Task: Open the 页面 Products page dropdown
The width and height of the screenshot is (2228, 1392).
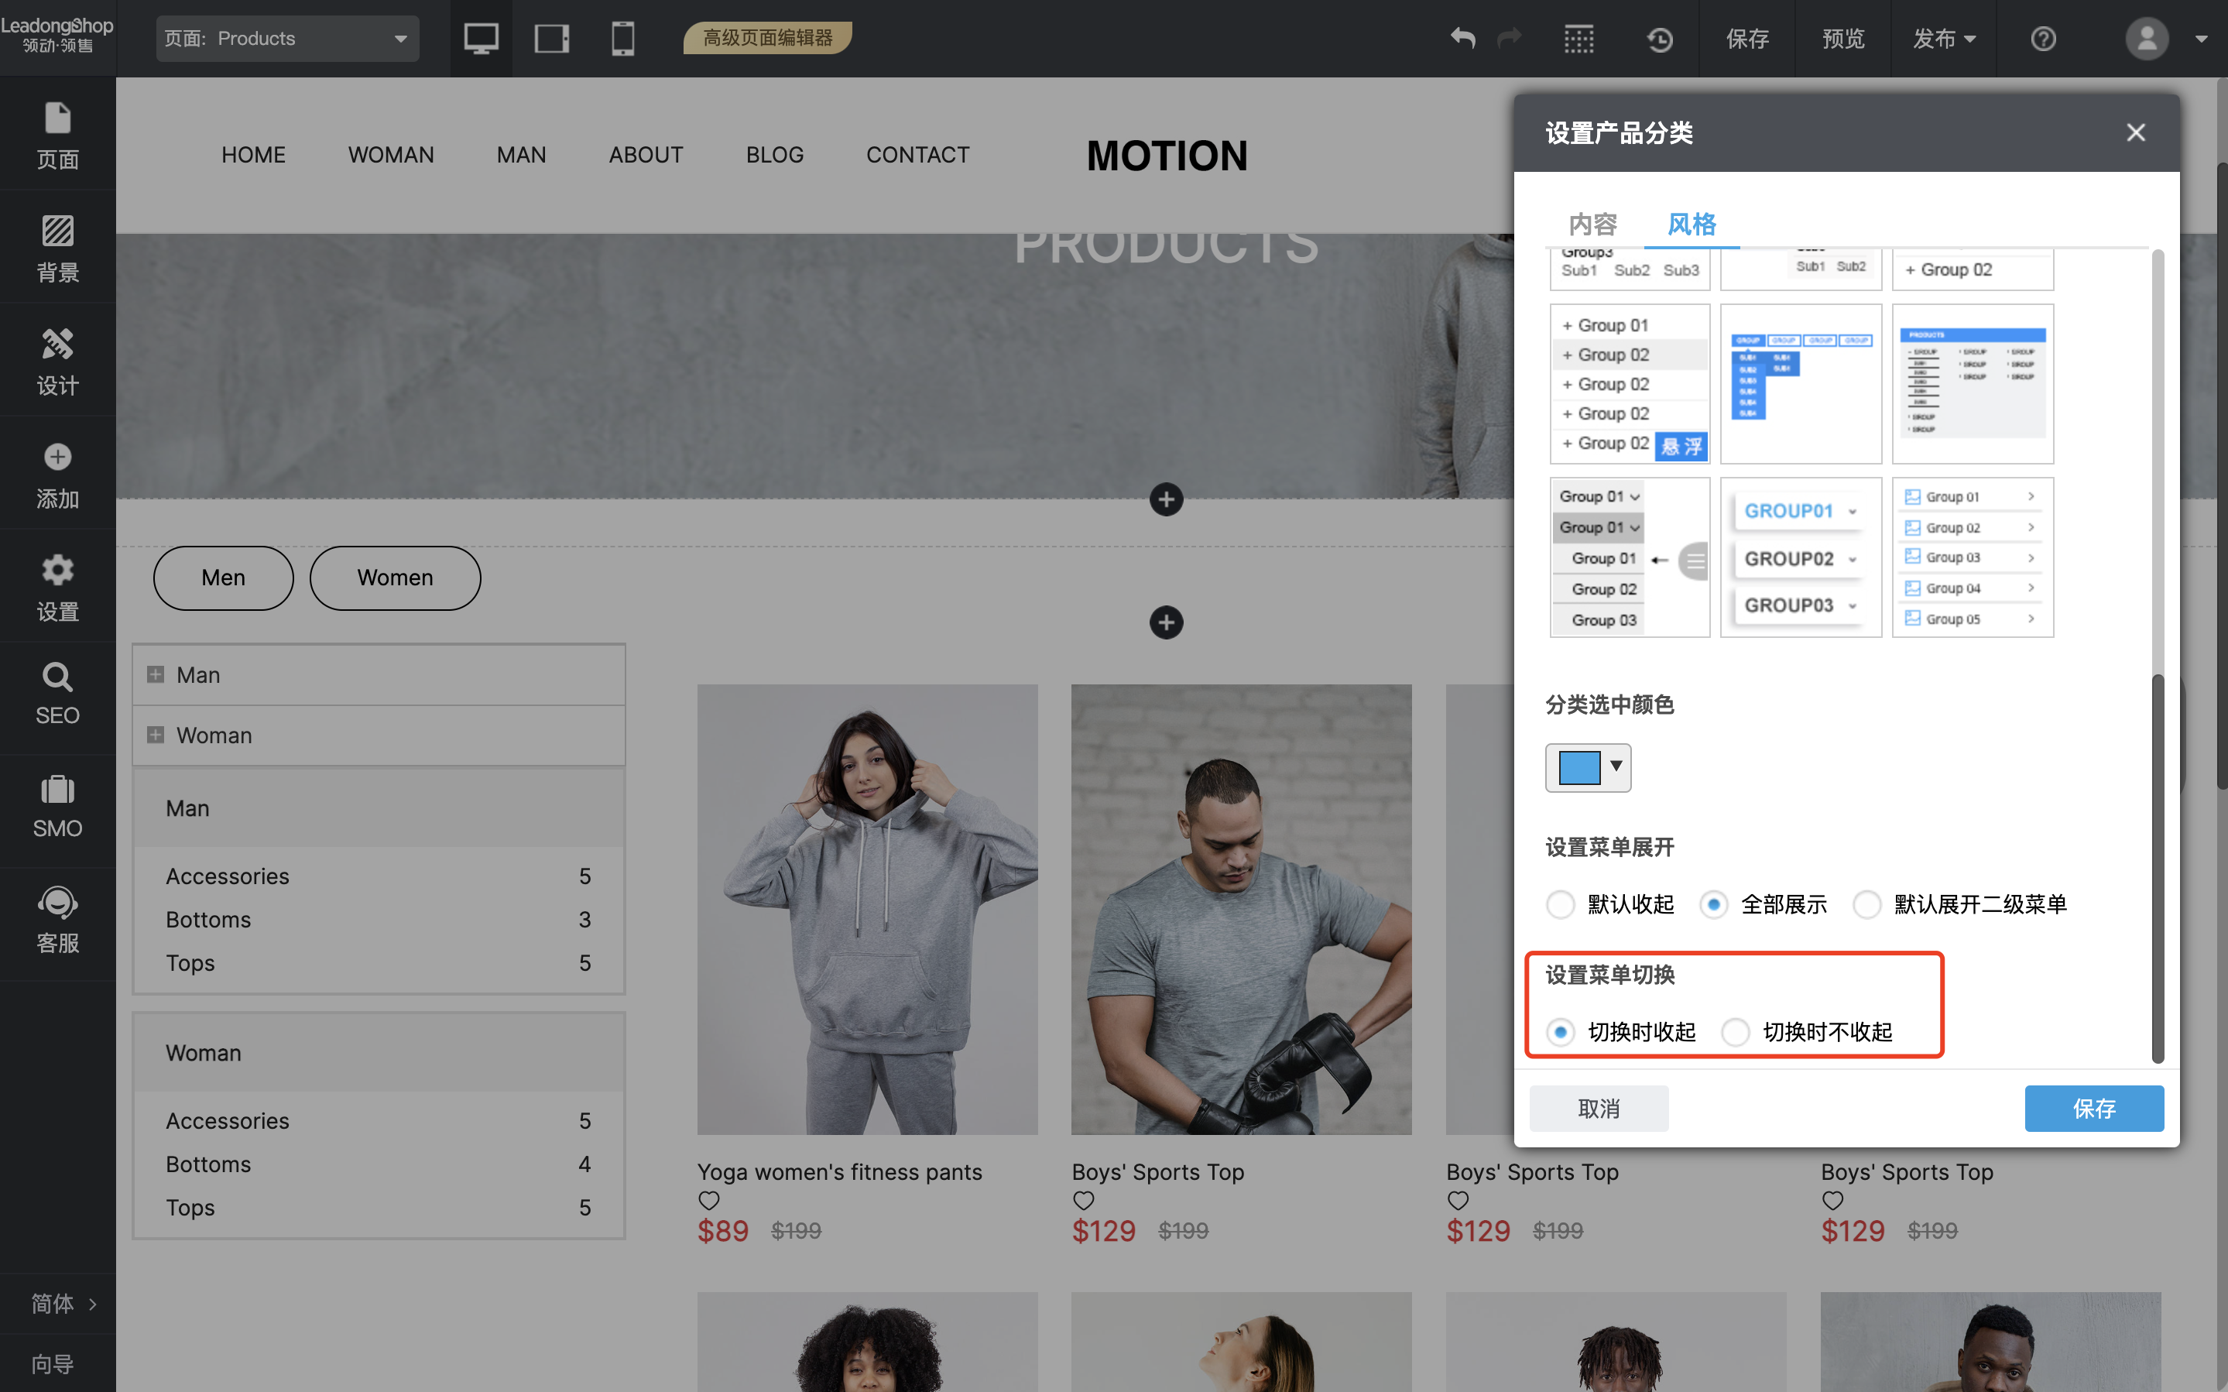Action: tap(287, 39)
